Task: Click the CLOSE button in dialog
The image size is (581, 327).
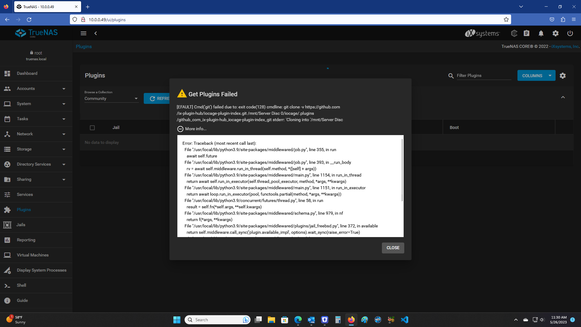Action: coord(393,248)
